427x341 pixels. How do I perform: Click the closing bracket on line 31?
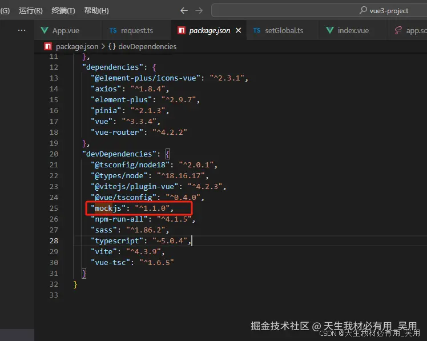84,273
